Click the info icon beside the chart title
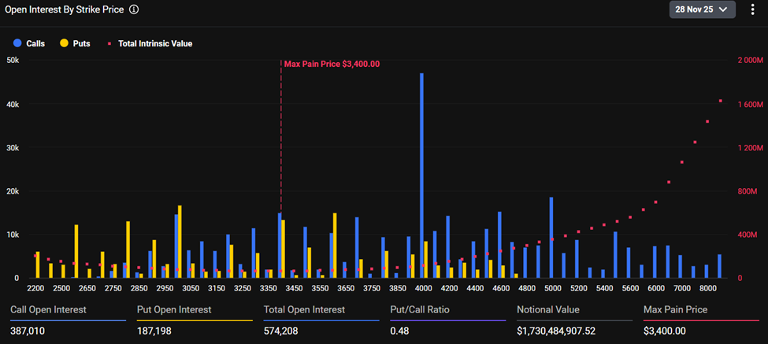 click(134, 9)
